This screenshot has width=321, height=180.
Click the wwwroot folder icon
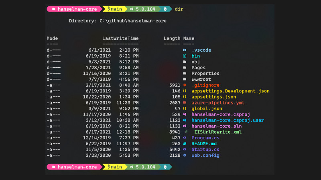[185, 79]
